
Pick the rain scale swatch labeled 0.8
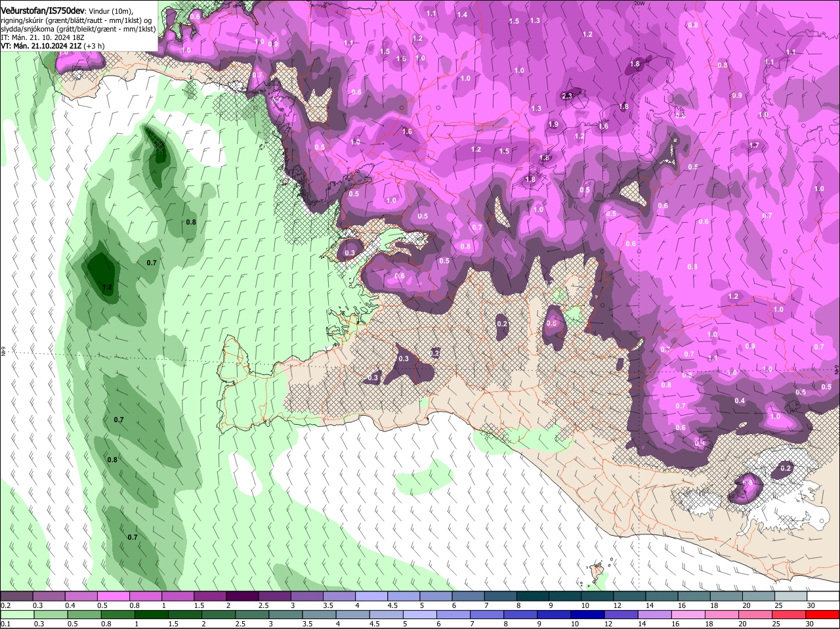118,615
